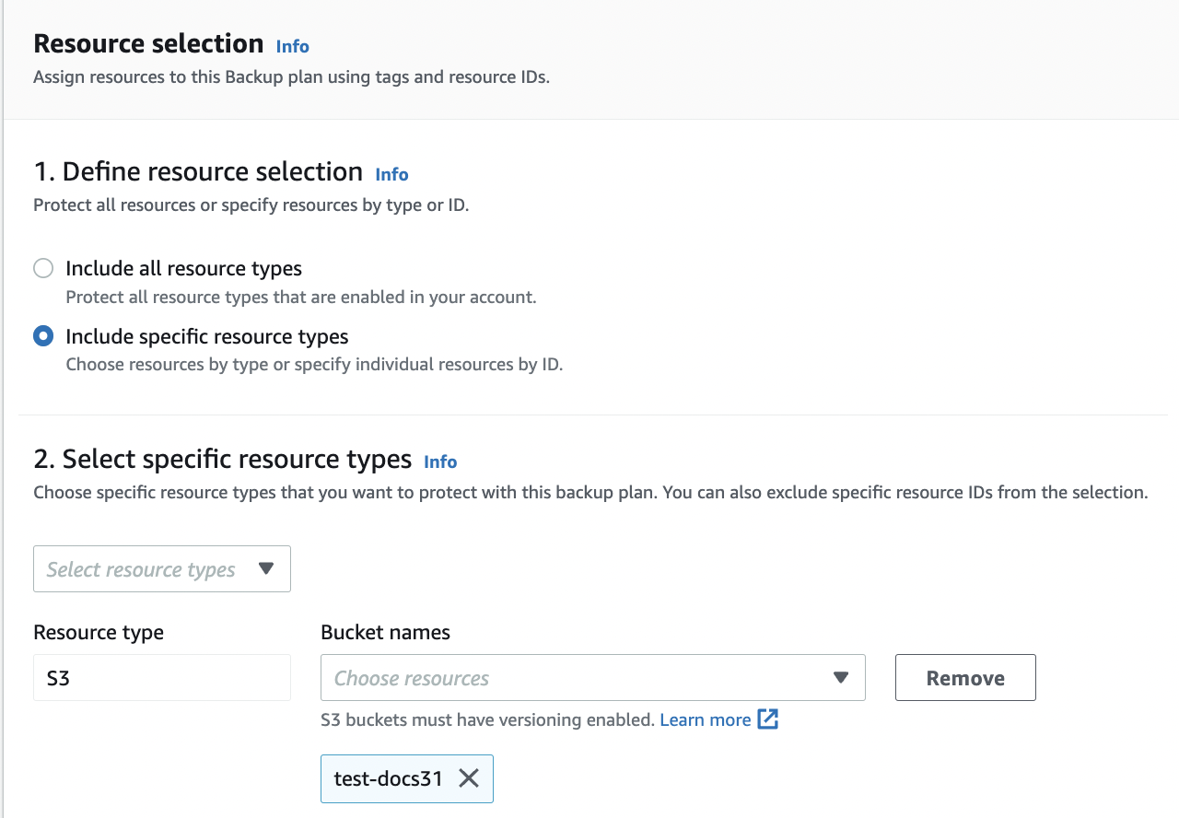Viewport: 1179px width, 818px height.
Task: Select Include specific resource types radio
Action: 43,336
